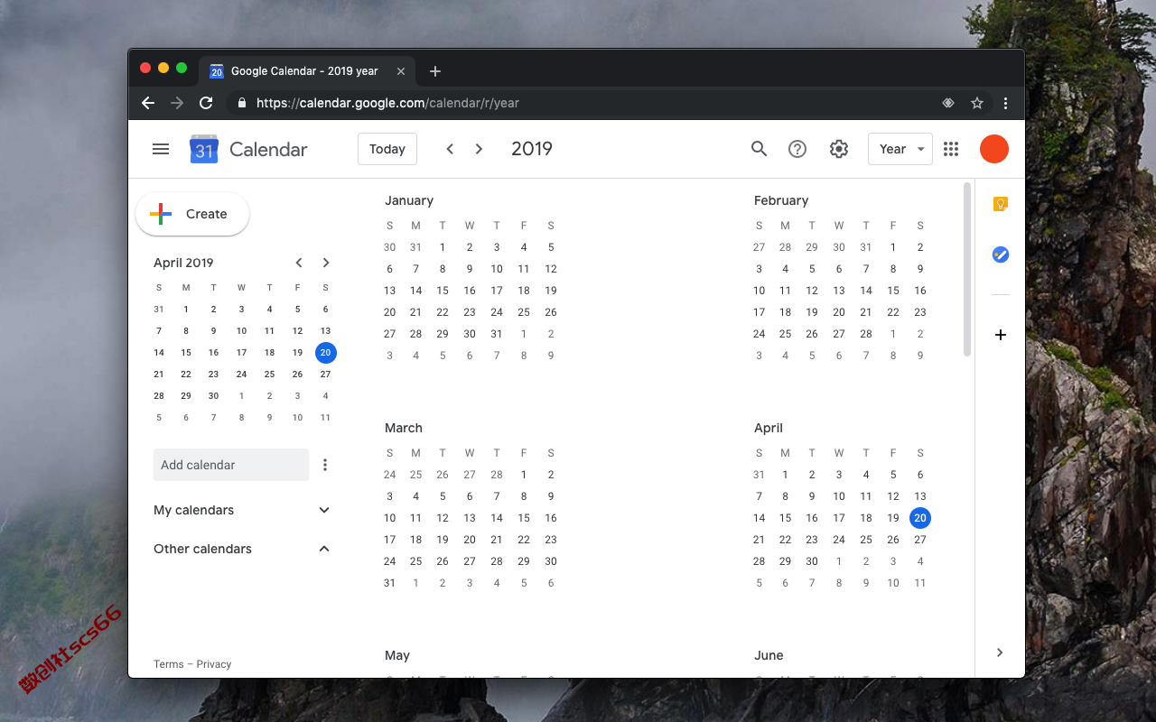The width and height of the screenshot is (1156, 722).
Task: Select March 31 in year view
Action: (389, 583)
